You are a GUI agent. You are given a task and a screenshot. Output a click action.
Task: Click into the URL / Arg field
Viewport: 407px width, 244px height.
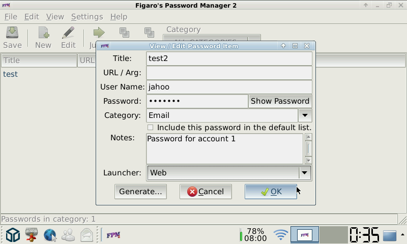point(229,73)
